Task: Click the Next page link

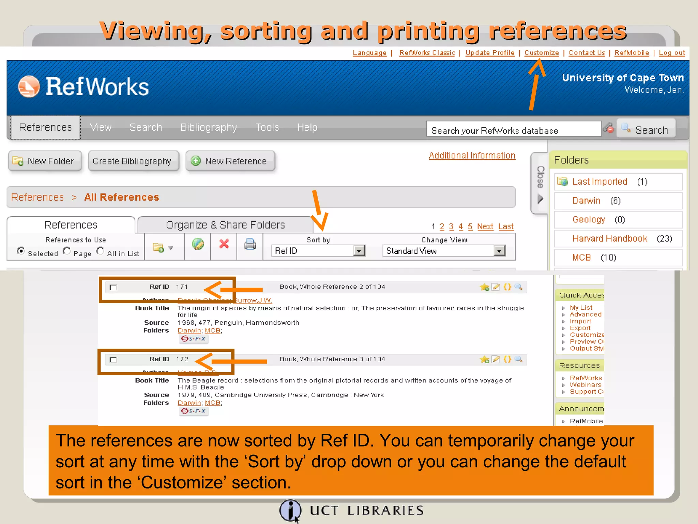Action: [485, 227]
